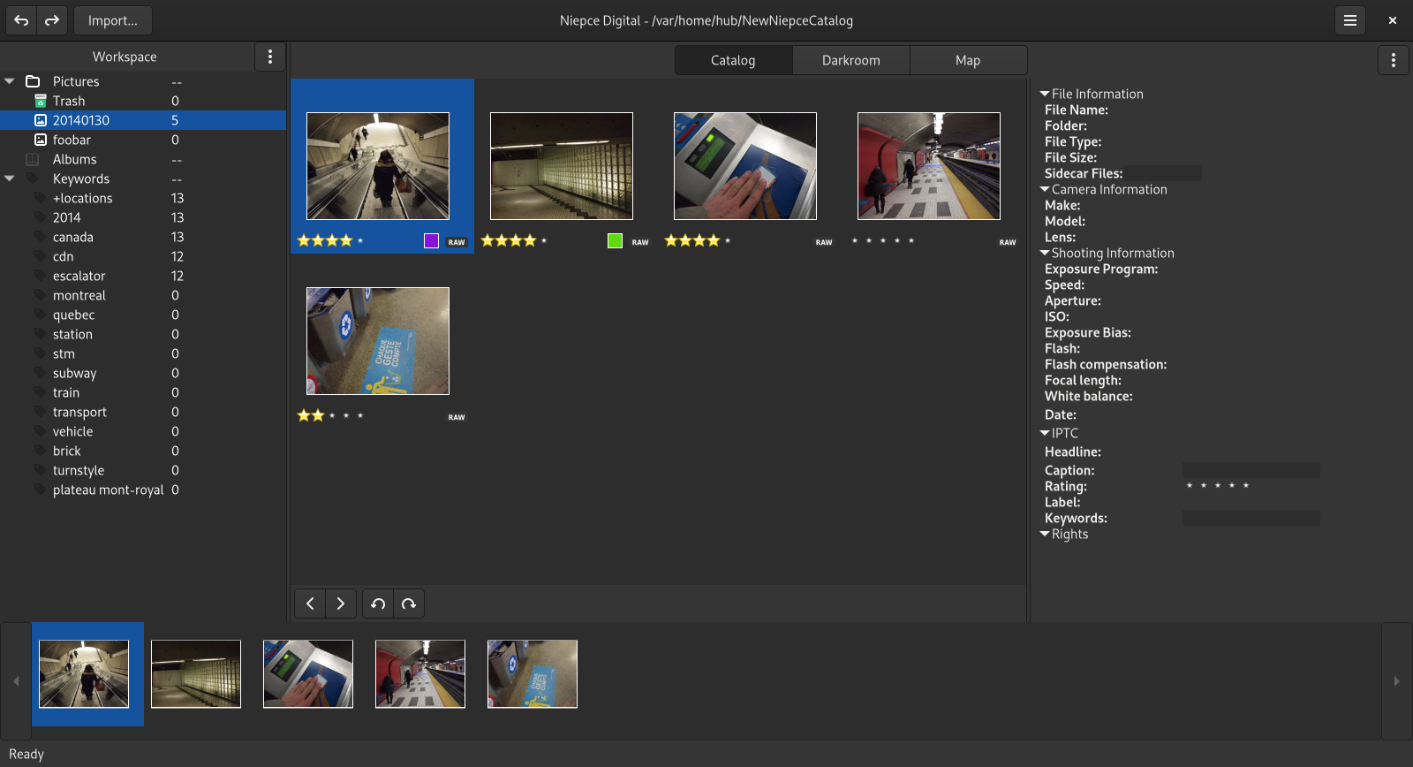Image resolution: width=1413 pixels, height=767 pixels.
Task: Click the Sidecar Files value field
Action: coord(1162,173)
